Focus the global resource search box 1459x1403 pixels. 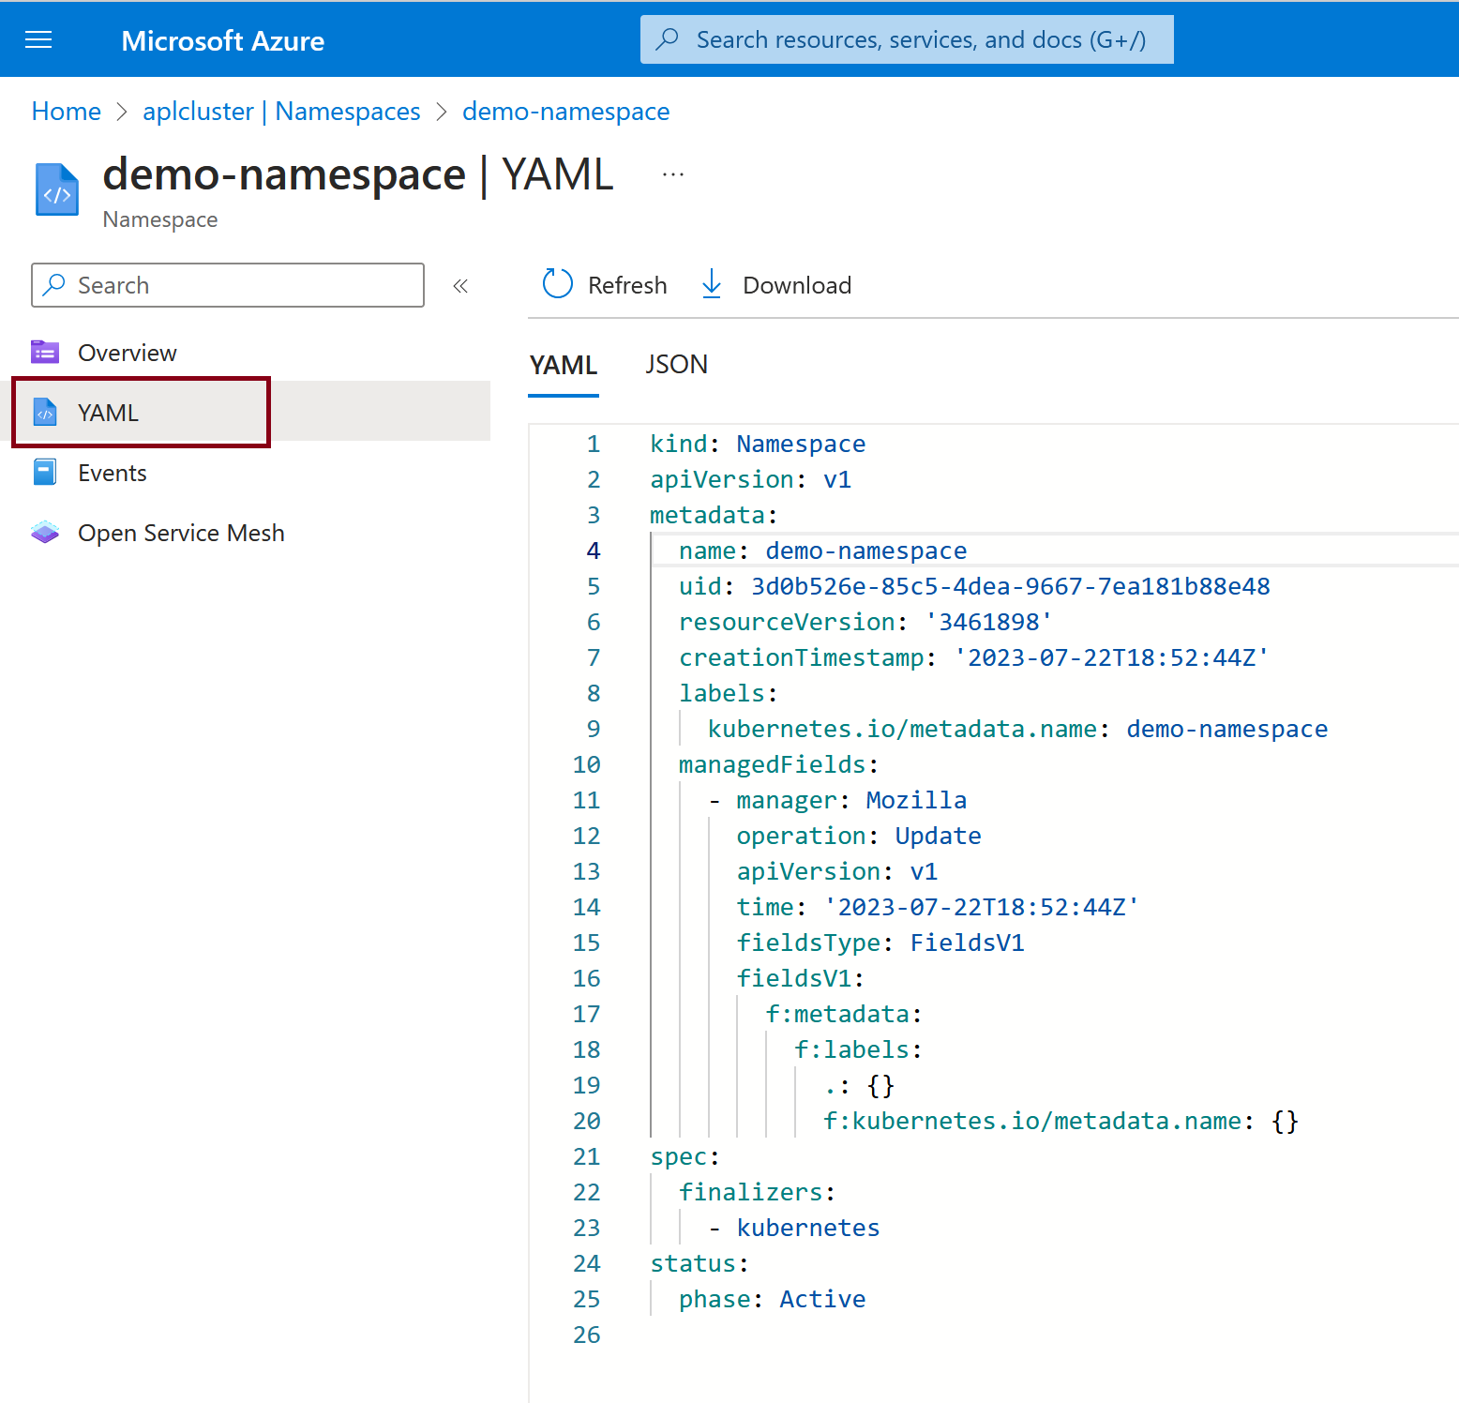click(907, 39)
